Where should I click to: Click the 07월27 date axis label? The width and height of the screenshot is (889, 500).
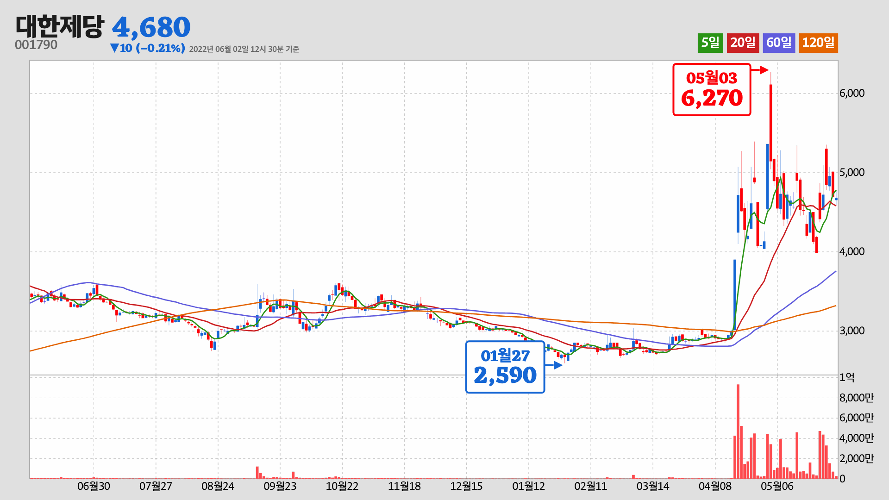pyautogui.click(x=156, y=486)
